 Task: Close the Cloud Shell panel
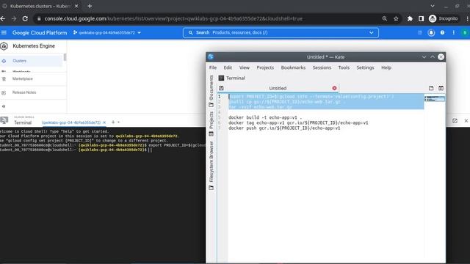point(466,120)
